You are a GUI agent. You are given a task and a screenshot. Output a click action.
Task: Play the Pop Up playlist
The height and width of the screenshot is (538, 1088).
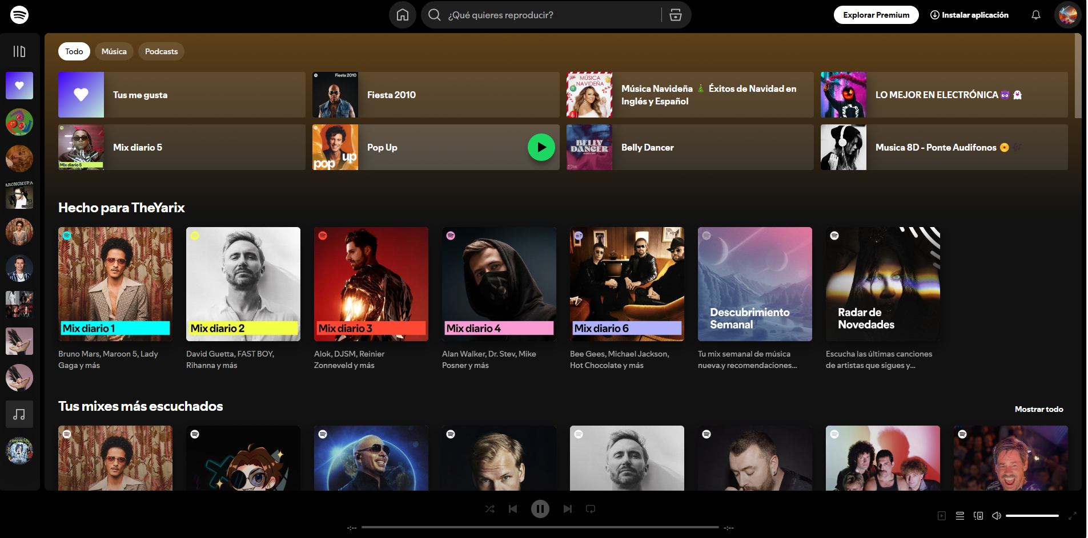tap(541, 147)
